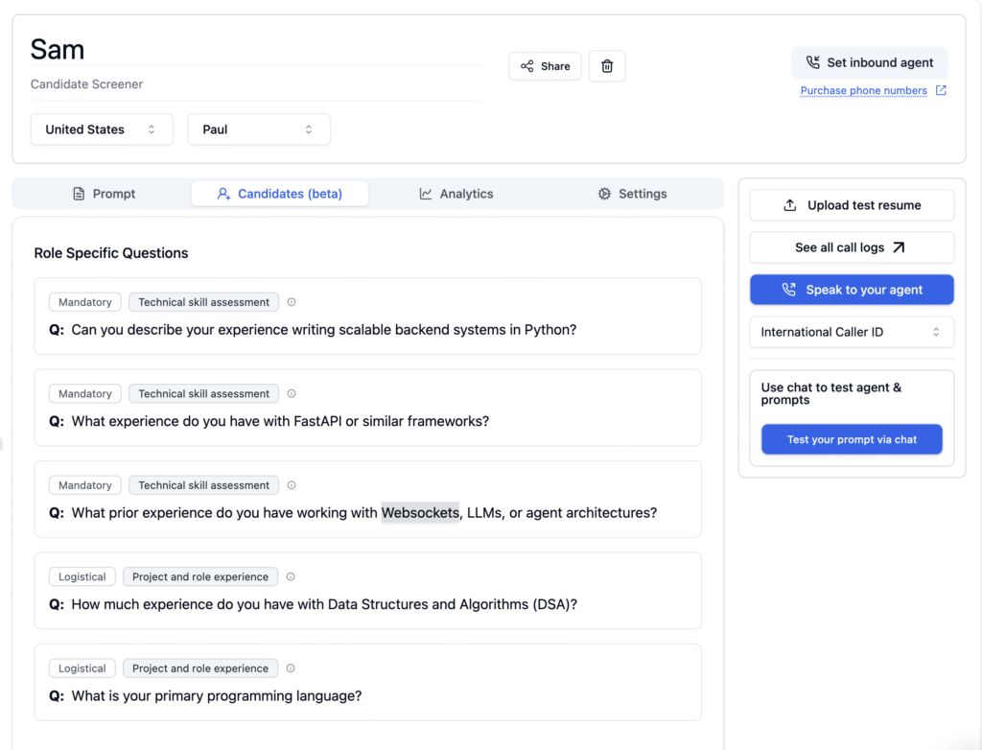Click Technical skill assessment tag on FastAPI question
This screenshot has height=750, width=982.
203,393
